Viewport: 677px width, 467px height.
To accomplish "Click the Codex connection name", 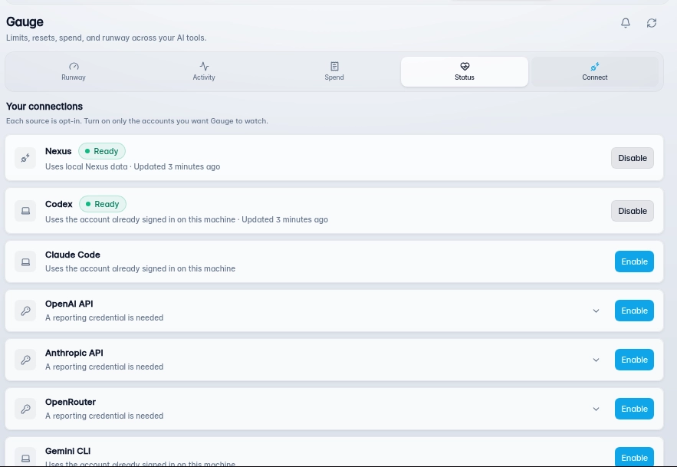I will [x=59, y=204].
